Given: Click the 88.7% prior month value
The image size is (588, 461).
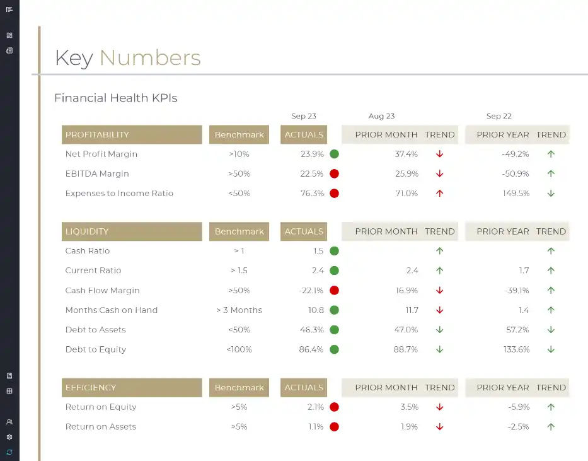Looking at the screenshot, I should pyautogui.click(x=405, y=349).
